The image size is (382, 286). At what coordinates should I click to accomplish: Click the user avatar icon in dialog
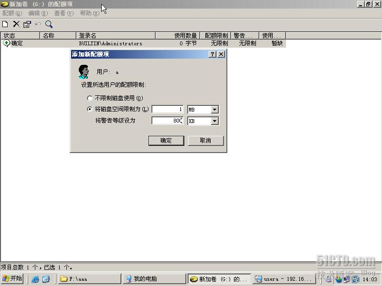(x=83, y=72)
